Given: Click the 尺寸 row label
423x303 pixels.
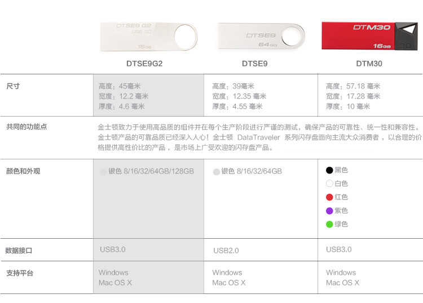Looking at the screenshot, I should 13,86.
